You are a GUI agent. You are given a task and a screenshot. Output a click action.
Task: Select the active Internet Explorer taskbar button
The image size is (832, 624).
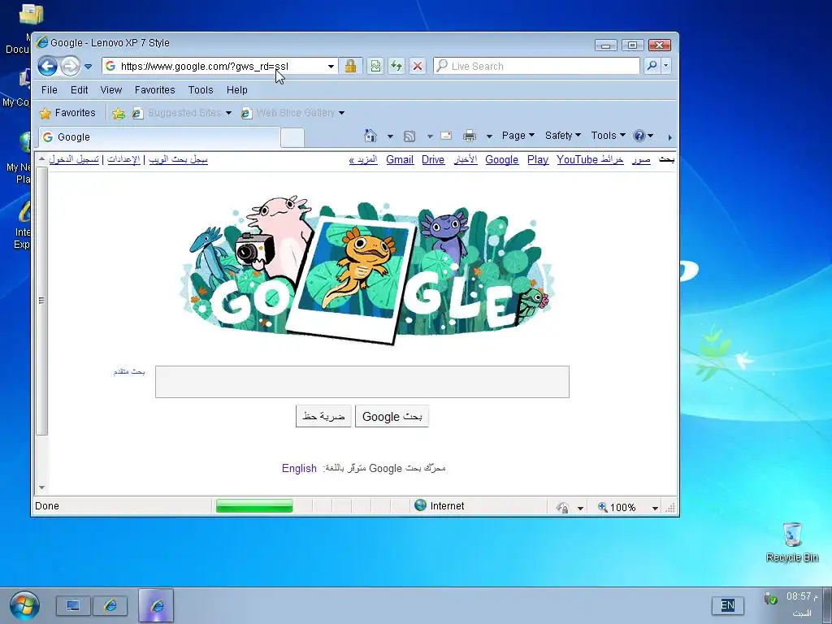click(x=156, y=605)
